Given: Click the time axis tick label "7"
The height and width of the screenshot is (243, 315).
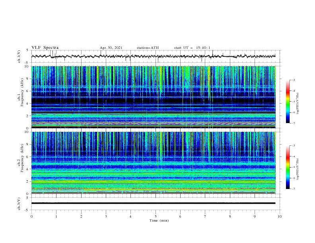Looking at the screenshot, I should pyautogui.click(x=205, y=216).
